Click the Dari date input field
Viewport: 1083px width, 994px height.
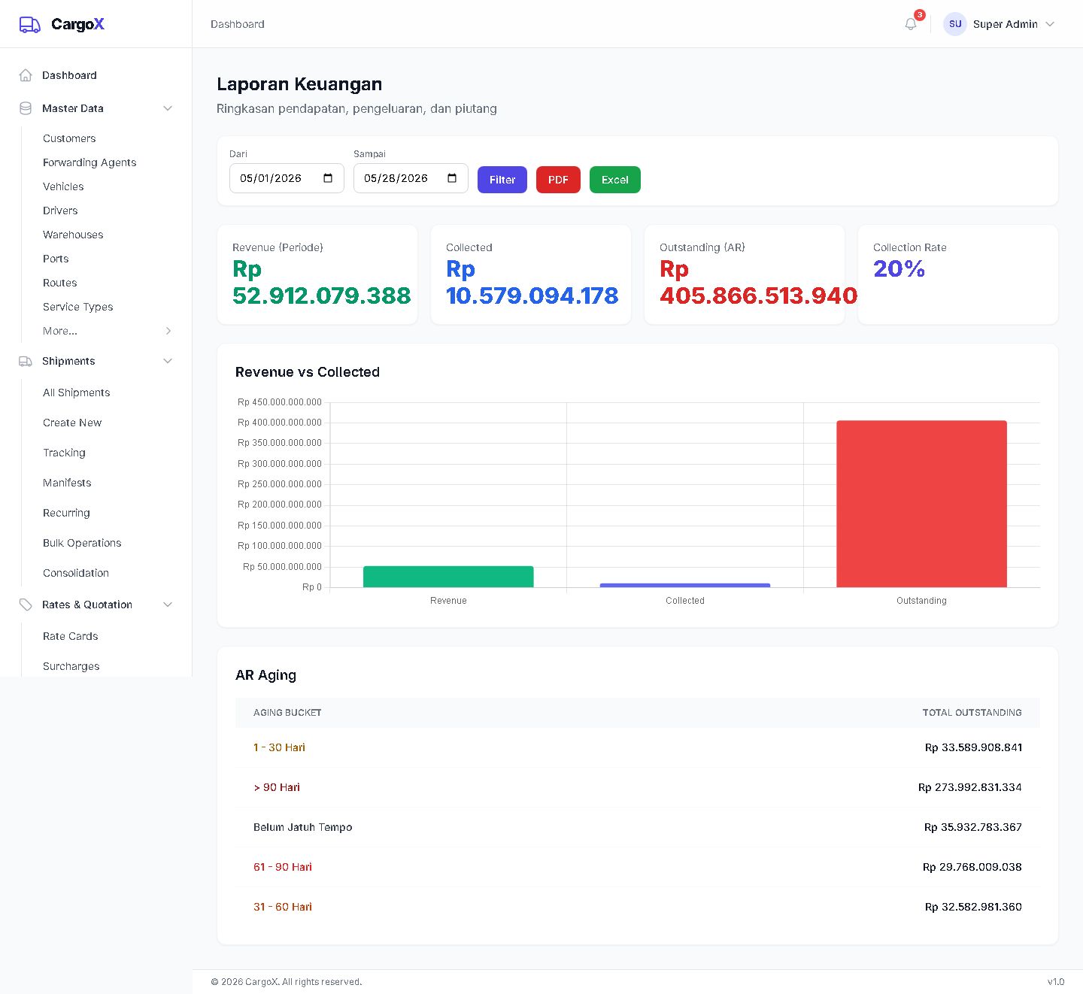click(x=287, y=178)
